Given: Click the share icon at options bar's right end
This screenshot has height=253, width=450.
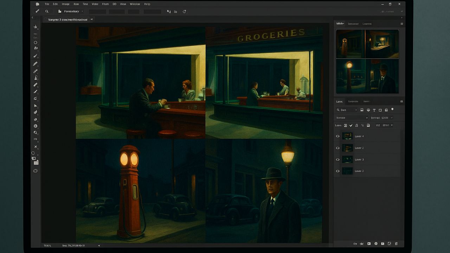Looking at the screenshot, I should (x=184, y=12).
